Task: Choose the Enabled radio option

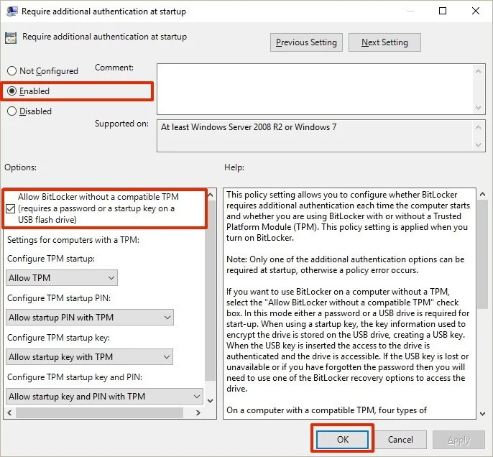Action: 11,91
